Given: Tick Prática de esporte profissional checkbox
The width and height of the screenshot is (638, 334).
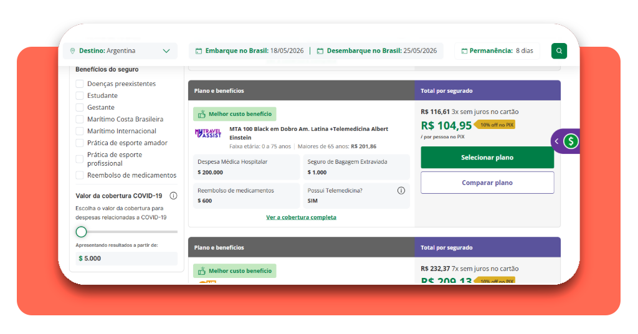Looking at the screenshot, I should [x=80, y=159].
